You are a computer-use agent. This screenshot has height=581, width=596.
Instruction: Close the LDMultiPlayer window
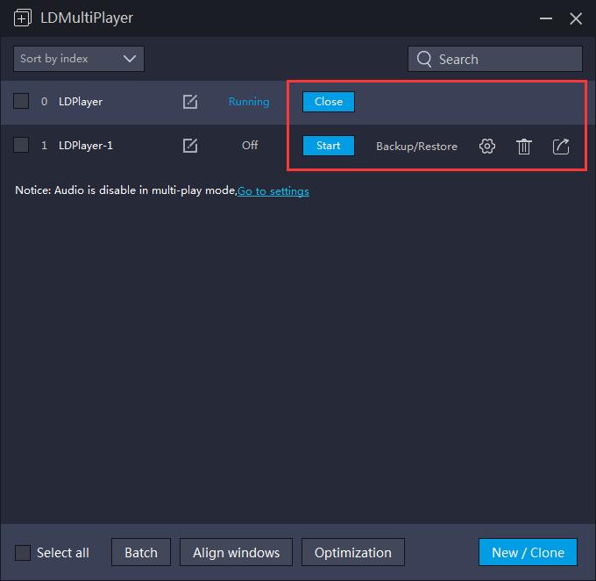click(x=576, y=18)
